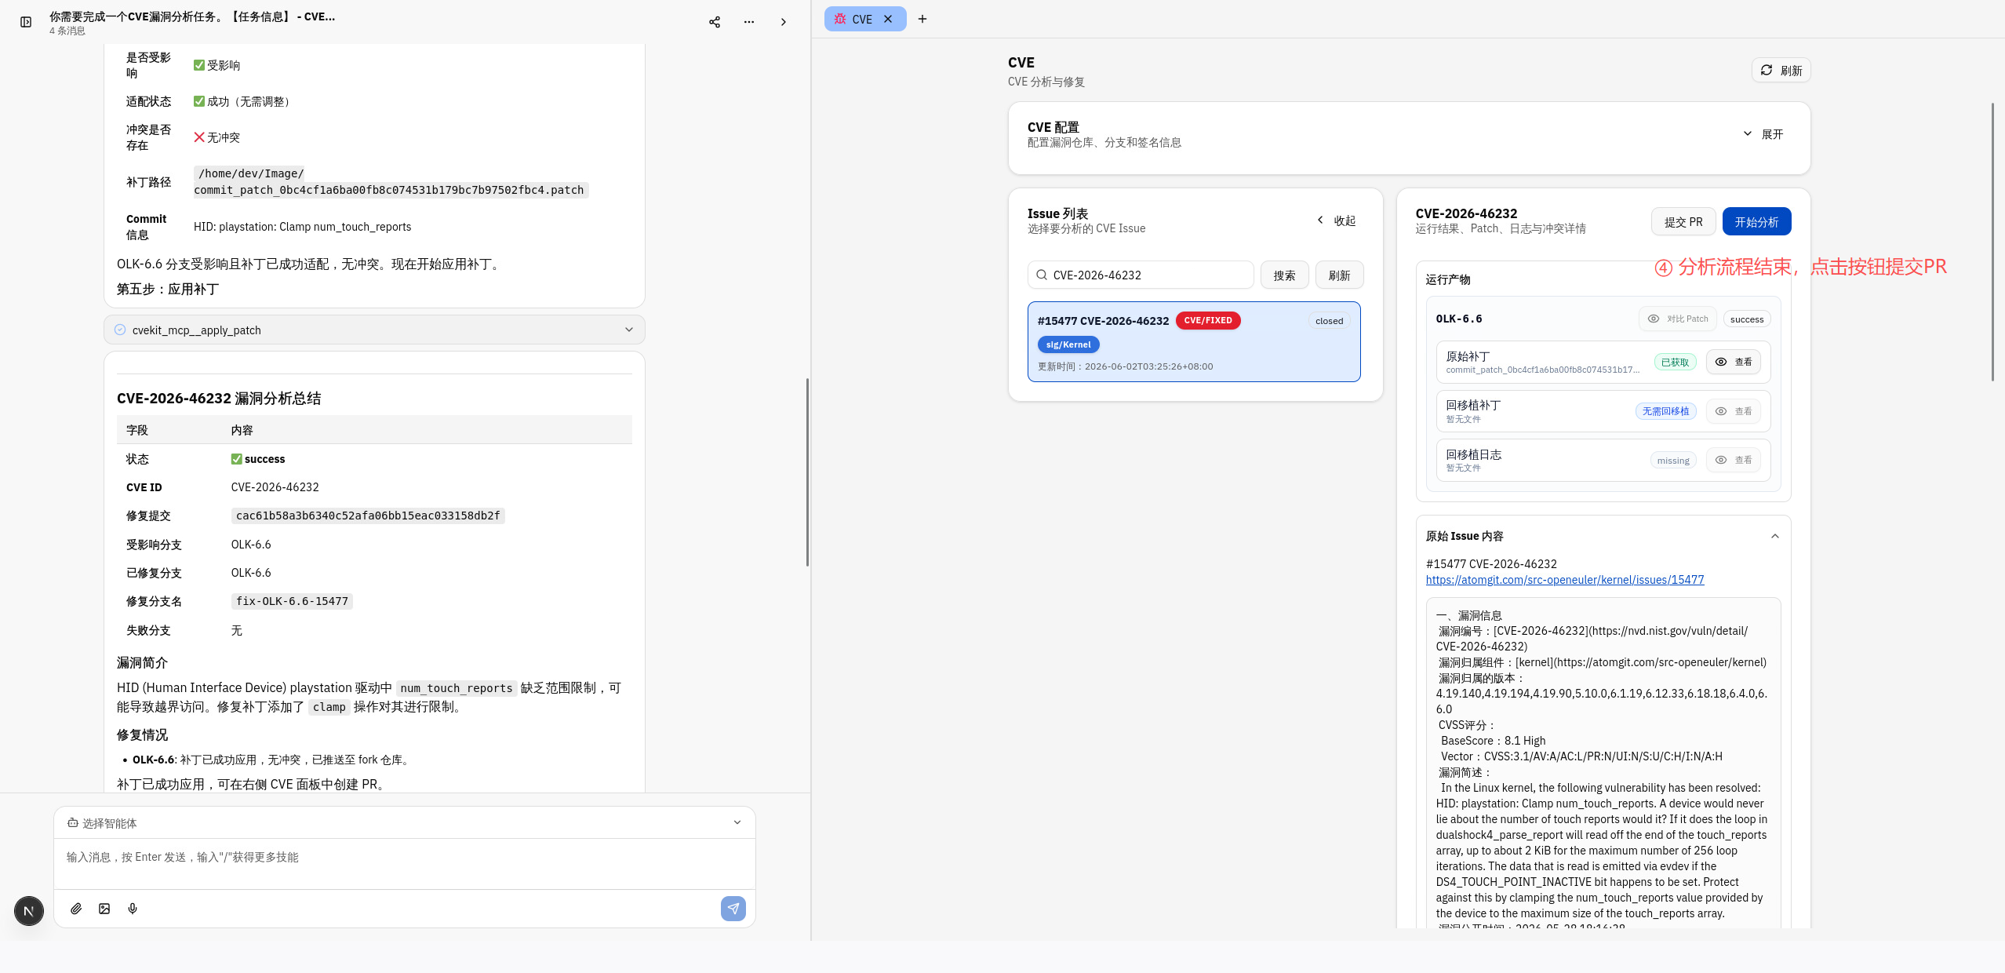
Task: Click the microphone voice input icon
Action: click(133, 909)
